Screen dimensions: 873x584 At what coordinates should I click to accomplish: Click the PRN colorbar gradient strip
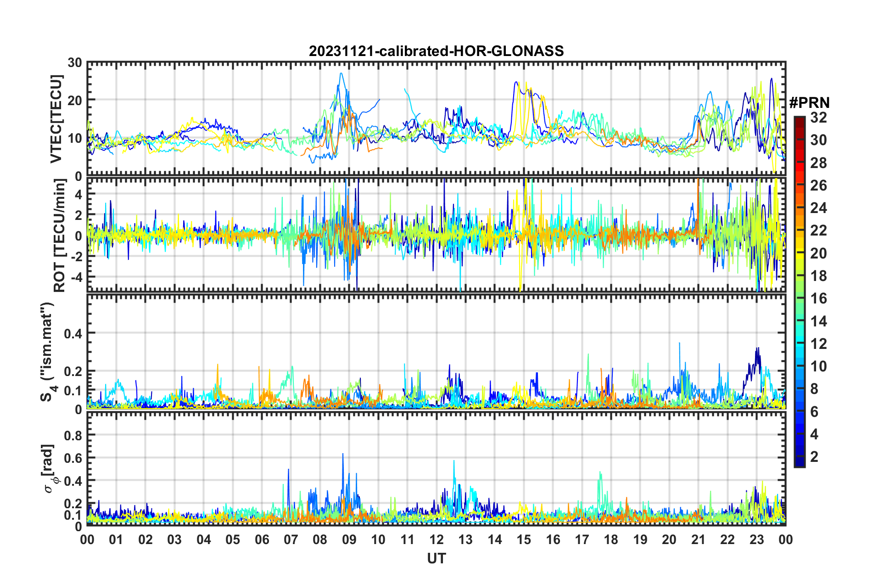(x=799, y=292)
